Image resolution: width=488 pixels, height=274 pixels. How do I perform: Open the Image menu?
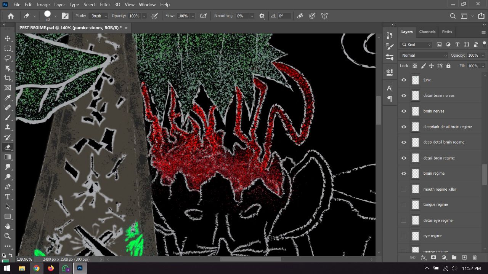[x=43, y=5]
